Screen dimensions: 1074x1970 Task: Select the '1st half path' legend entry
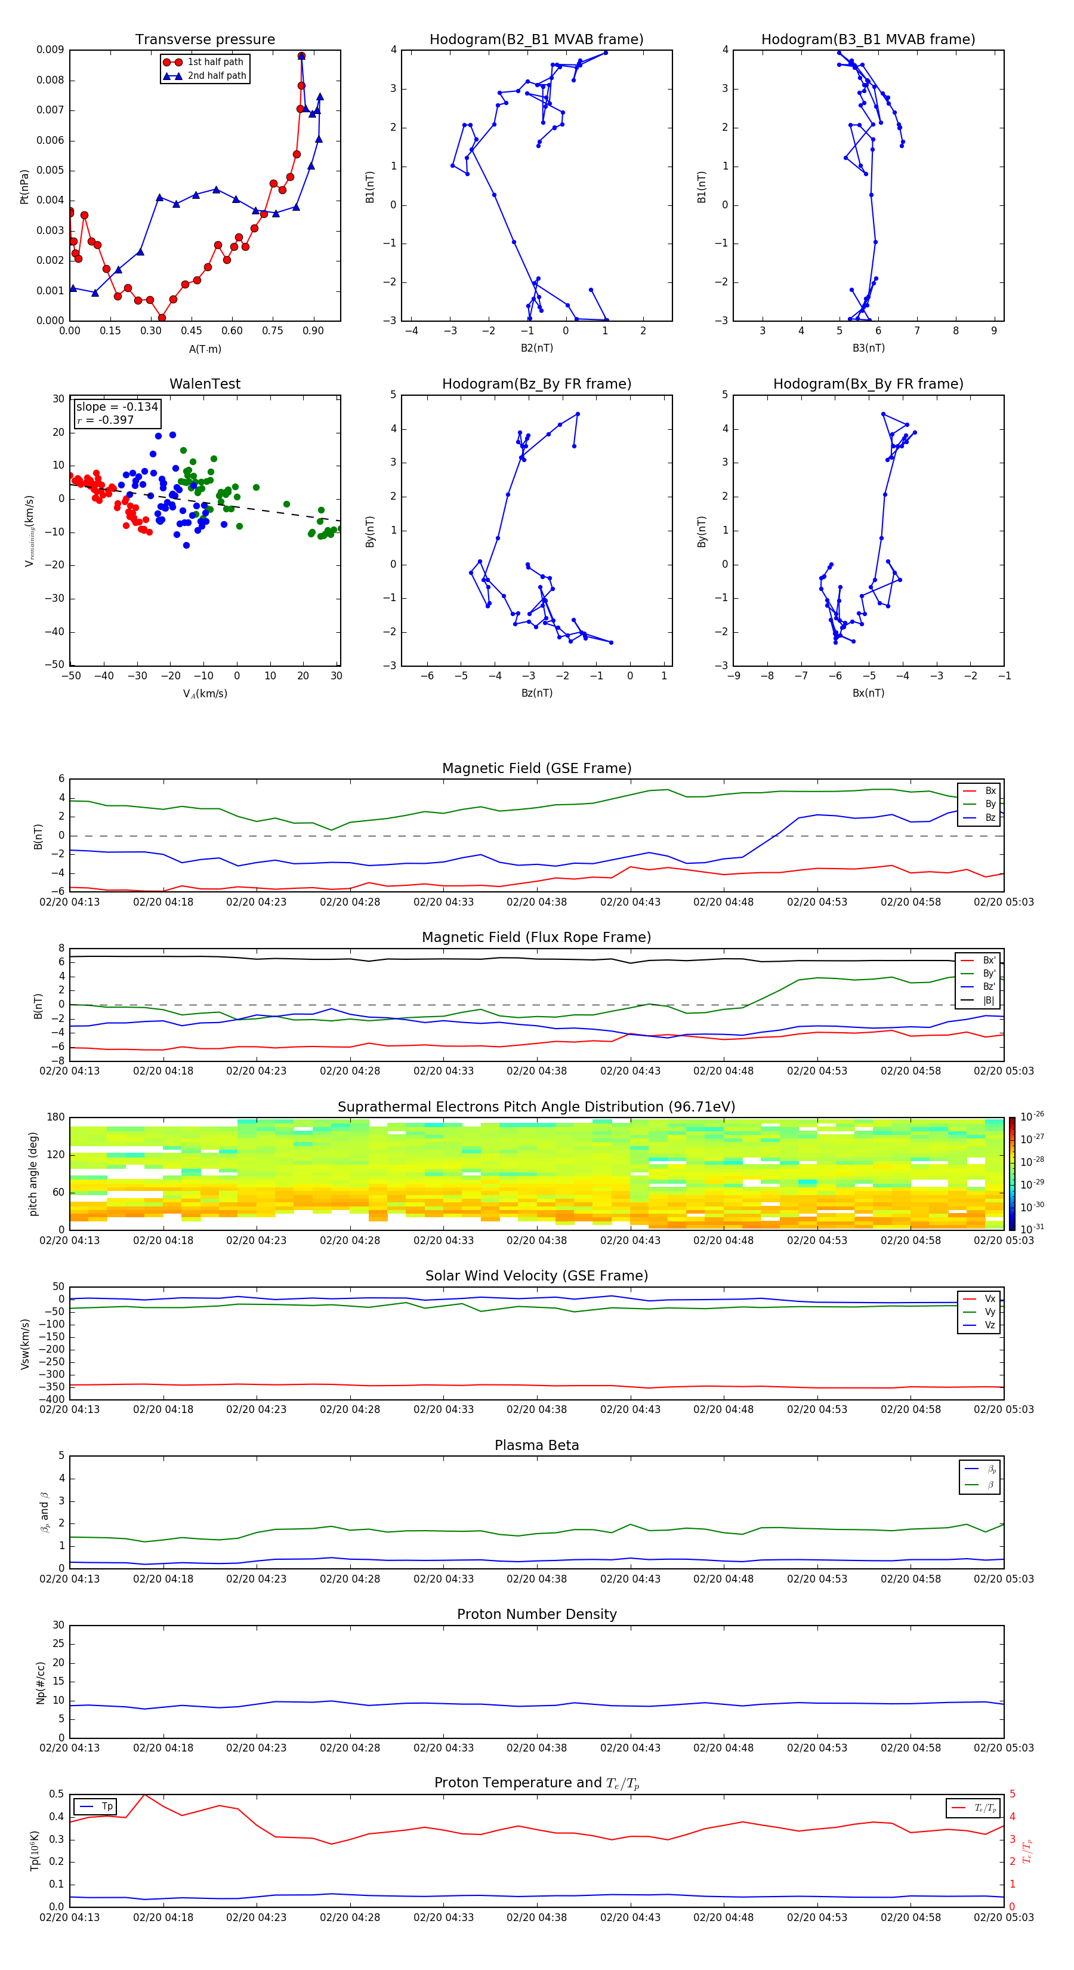pyautogui.click(x=204, y=62)
